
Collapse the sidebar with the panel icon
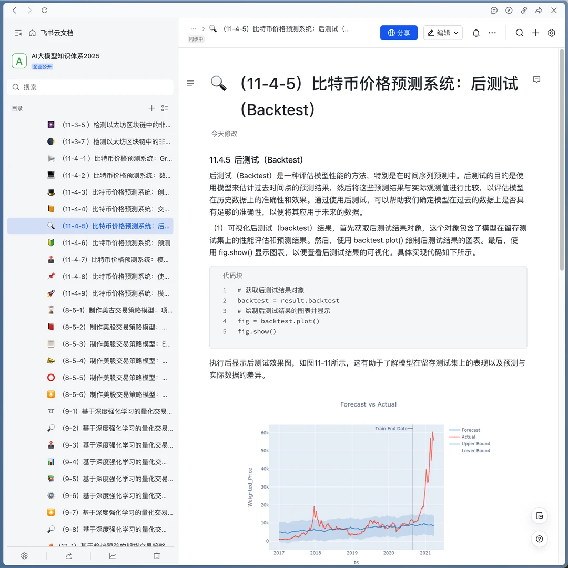[x=18, y=33]
